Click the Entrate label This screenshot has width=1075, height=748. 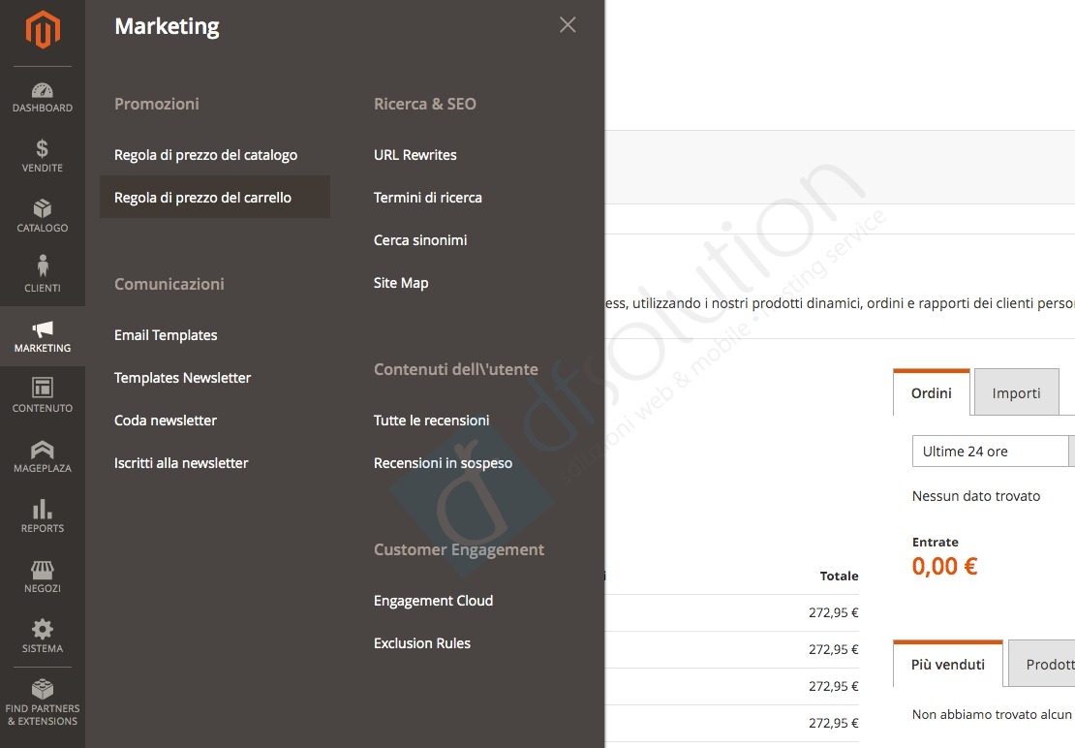[x=936, y=542]
